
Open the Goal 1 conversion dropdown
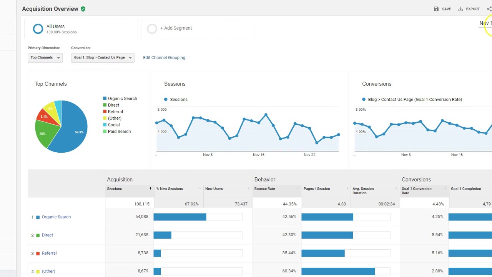(103, 58)
